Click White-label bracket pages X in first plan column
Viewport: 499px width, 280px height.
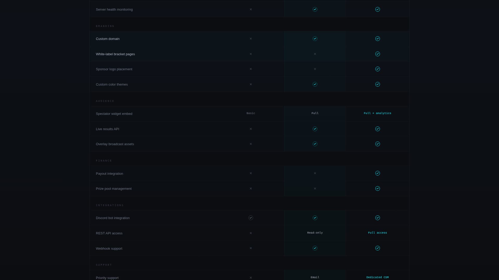251,54
